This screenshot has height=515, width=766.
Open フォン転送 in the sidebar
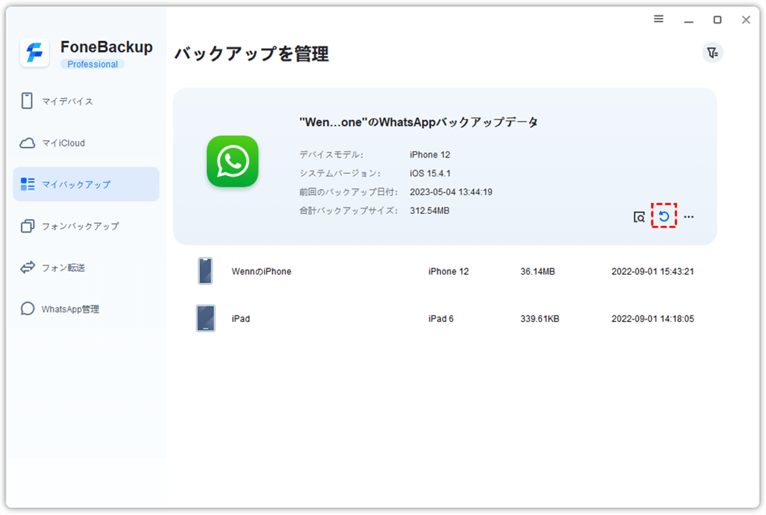(86, 268)
